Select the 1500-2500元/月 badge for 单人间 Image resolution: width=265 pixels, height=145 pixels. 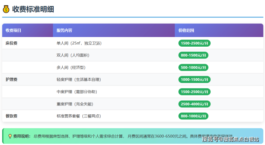tap(194, 43)
